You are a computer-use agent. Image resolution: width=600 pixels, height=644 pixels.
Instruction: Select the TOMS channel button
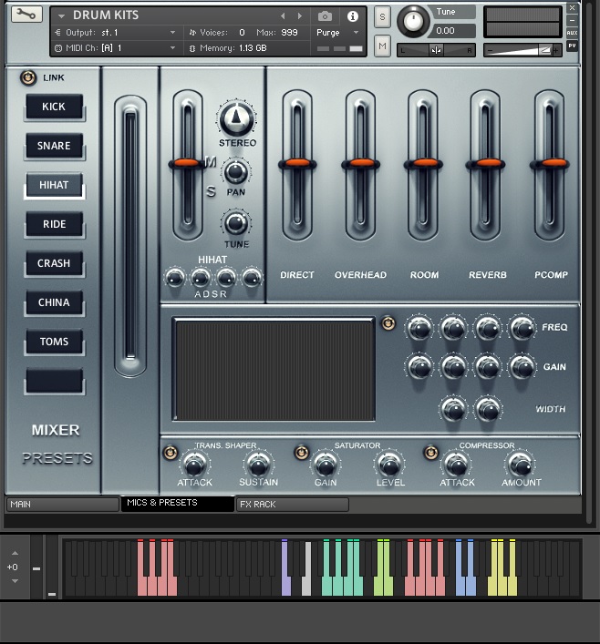pos(55,342)
